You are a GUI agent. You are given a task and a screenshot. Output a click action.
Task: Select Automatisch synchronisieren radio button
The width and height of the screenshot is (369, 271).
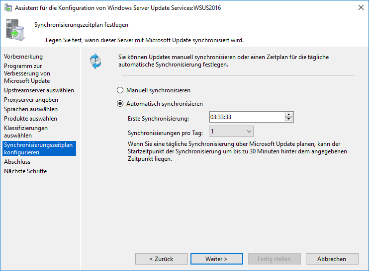point(120,104)
